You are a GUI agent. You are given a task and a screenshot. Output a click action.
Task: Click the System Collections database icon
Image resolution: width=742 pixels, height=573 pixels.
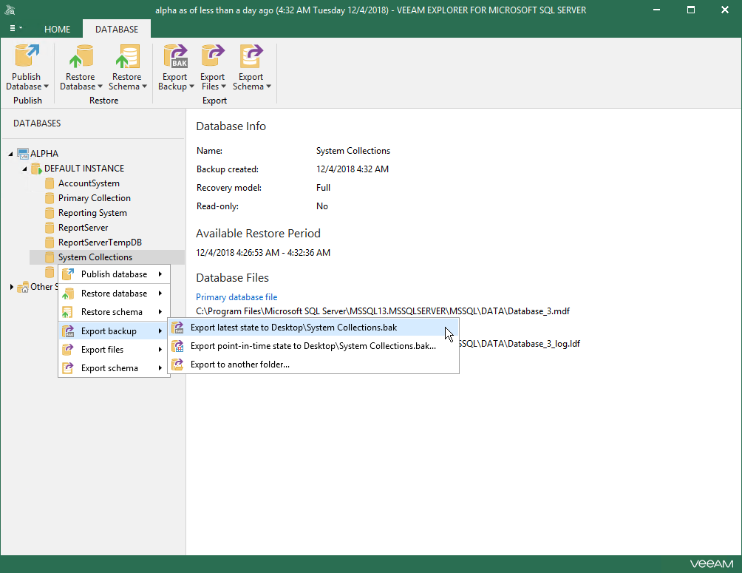[x=50, y=257]
